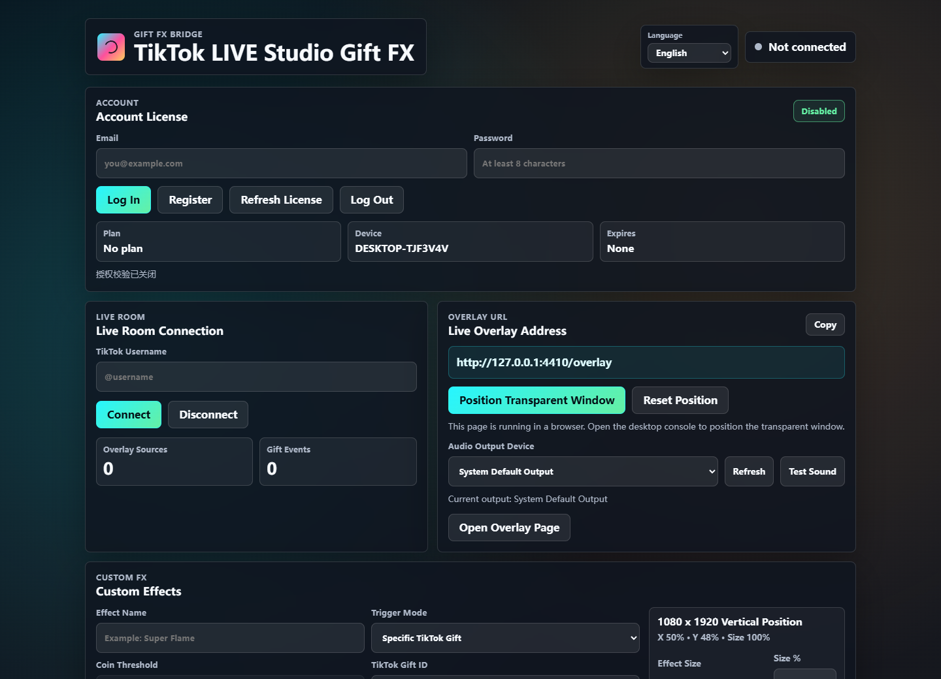Click the overlay URL http://127.0.0.1:4410/overlay field
This screenshot has height=679, width=941.
646,362
